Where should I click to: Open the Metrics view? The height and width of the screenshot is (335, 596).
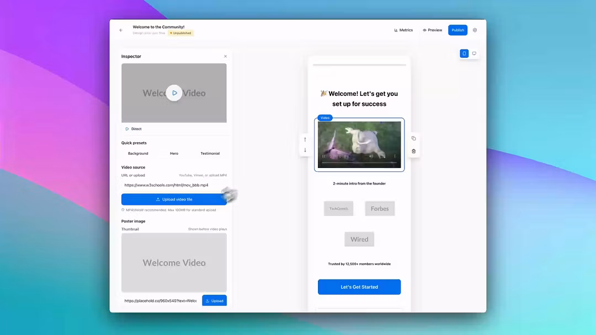click(x=403, y=30)
